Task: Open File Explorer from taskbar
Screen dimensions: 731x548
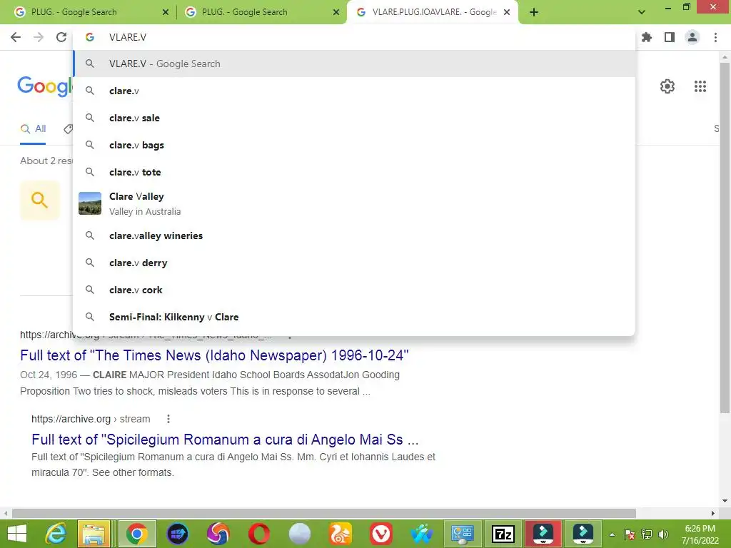Action: [x=94, y=534]
